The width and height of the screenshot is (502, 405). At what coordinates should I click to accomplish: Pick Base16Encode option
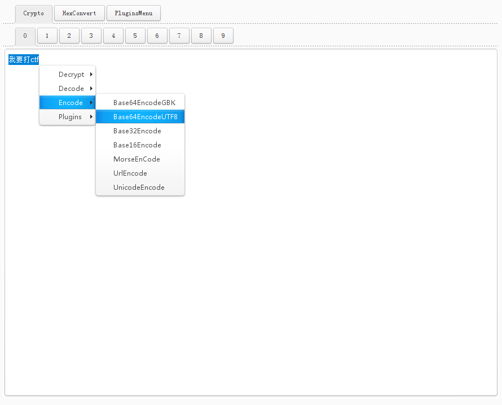click(137, 145)
